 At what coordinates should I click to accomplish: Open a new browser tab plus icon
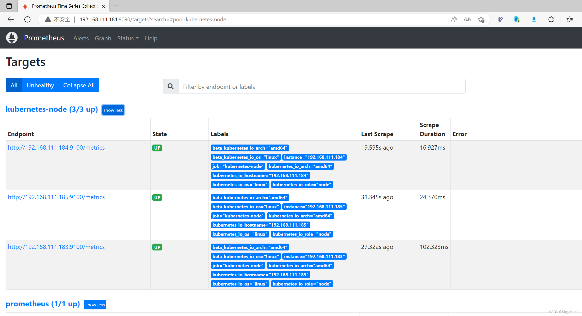[x=116, y=6]
